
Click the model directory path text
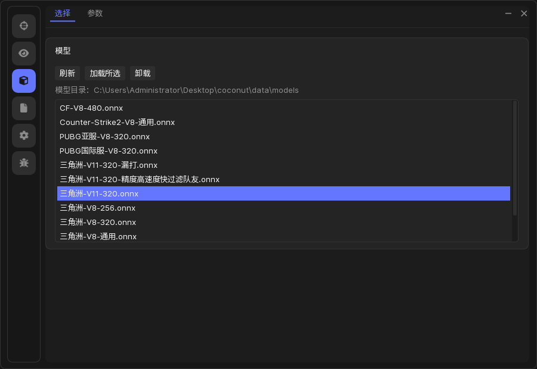[196, 90]
